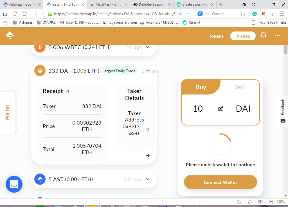Open the login.oracle-d.com bookmark
Screen dimensions: 288x207
pyautogui.click(x=120, y=22)
